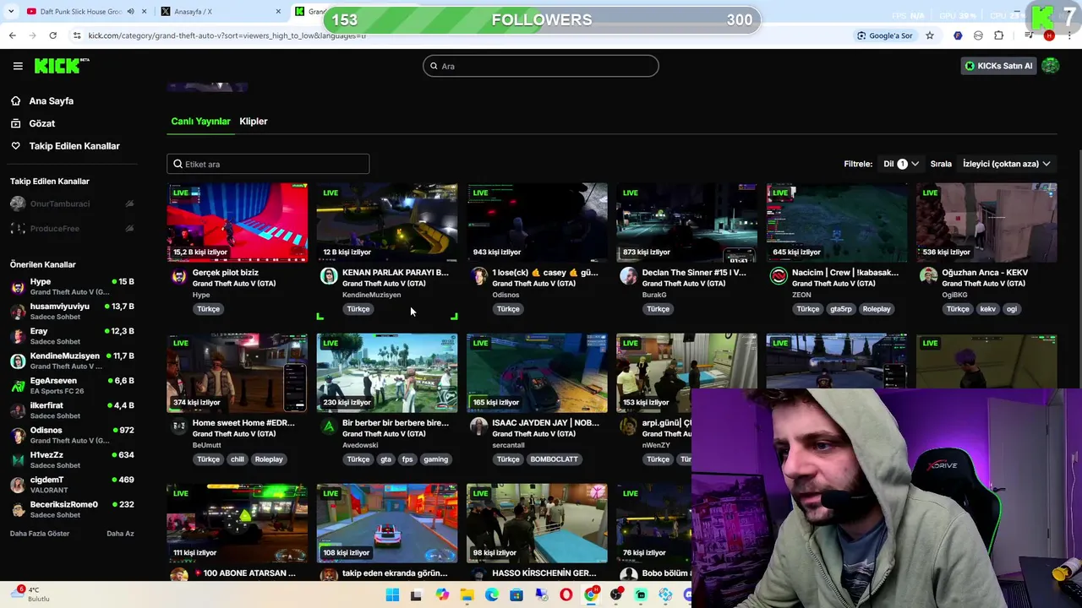Select the BOMBOCLATT tag
Screen dimensions: 1082x608
pos(554,459)
